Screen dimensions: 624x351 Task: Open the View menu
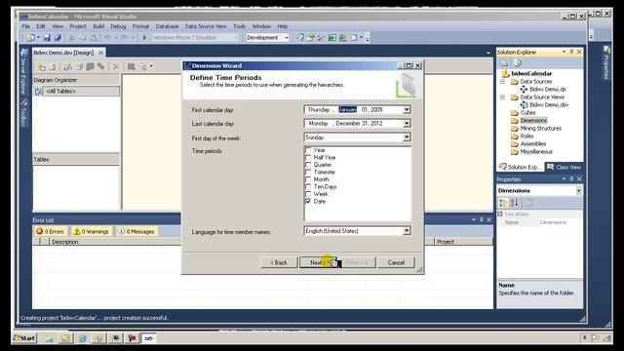(x=58, y=26)
